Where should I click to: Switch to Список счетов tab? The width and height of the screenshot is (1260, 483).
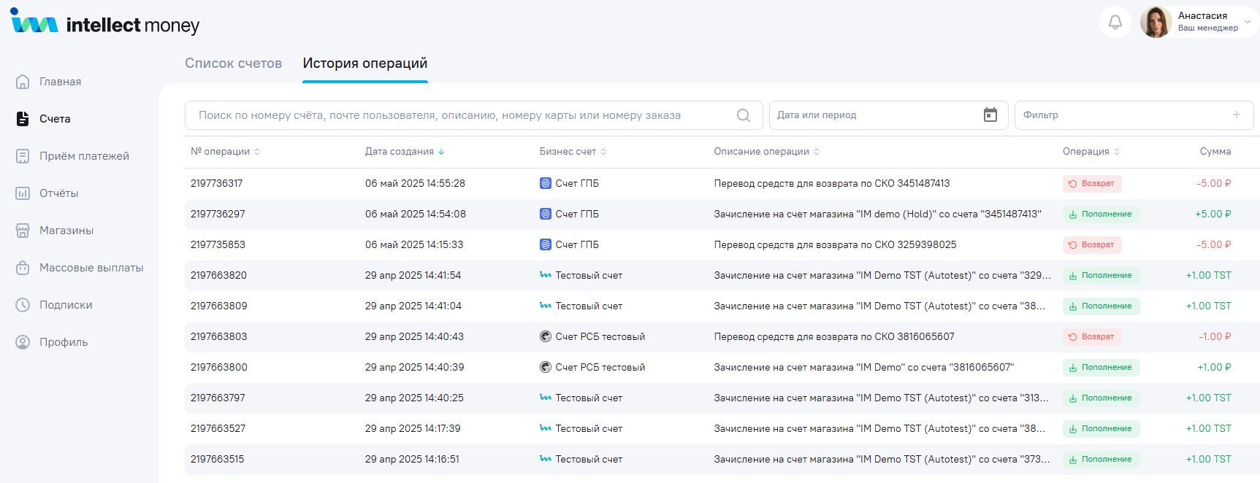233,63
